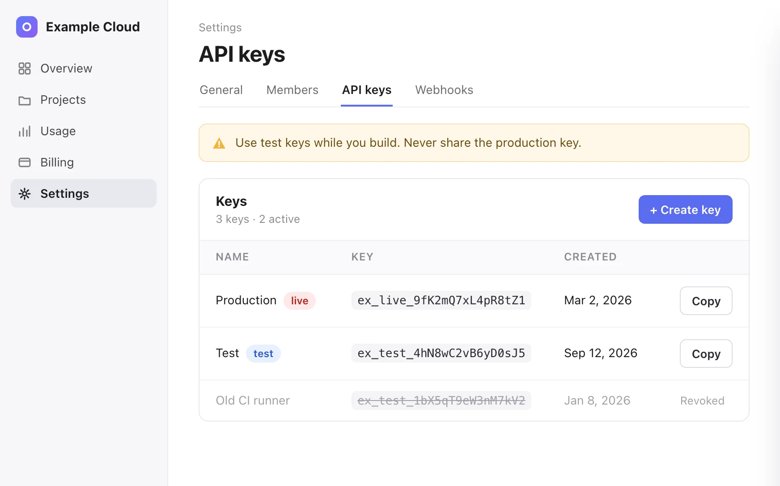The height and width of the screenshot is (486, 780).
Task: Click the Example Cloud logo icon
Action: 27,27
